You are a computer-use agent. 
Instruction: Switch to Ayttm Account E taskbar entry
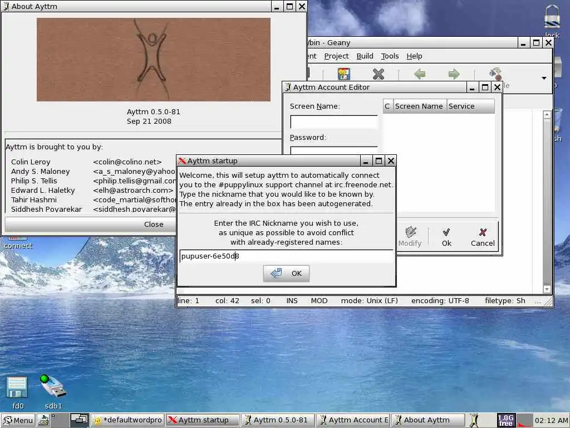[353, 420]
